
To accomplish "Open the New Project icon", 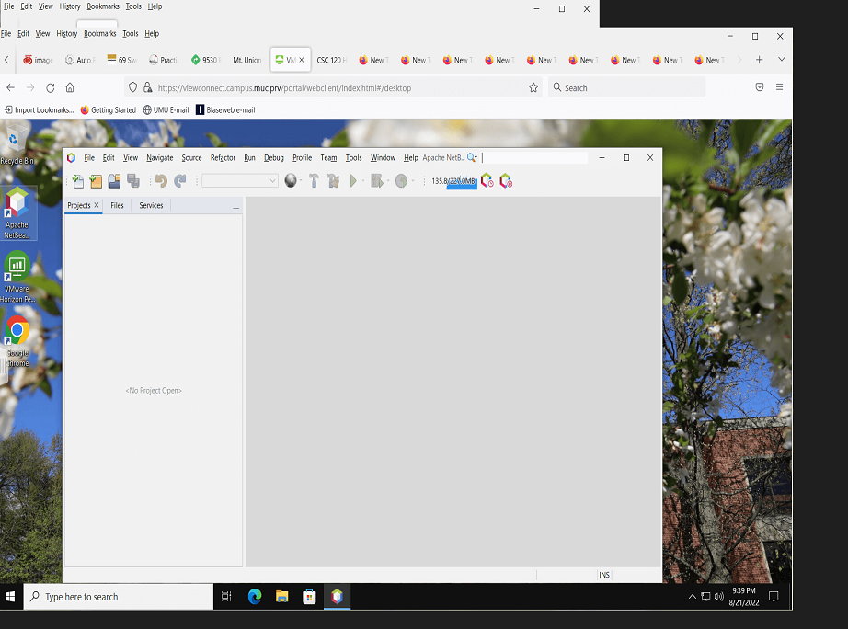I will point(96,180).
